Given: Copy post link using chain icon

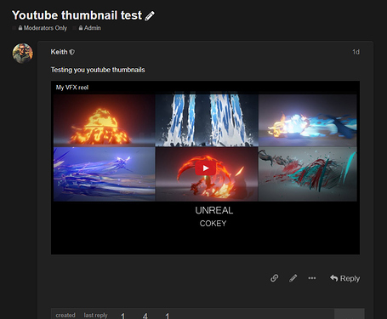Looking at the screenshot, I should tap(274, 278).
